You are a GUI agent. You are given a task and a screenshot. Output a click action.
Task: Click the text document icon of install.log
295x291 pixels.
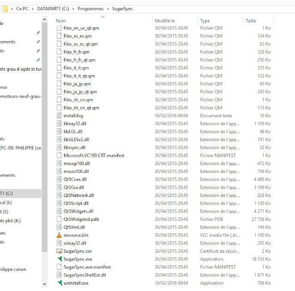59,116
